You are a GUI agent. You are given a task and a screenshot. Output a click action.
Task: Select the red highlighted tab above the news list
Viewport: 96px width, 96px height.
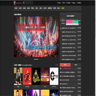click(65, 65)
